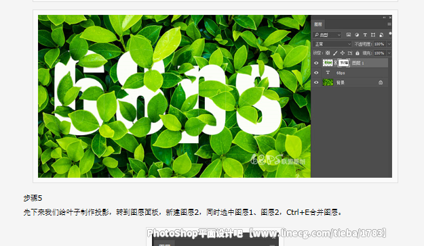
Task: Click the type layer filter icon
Action: (x=365, y=34)
